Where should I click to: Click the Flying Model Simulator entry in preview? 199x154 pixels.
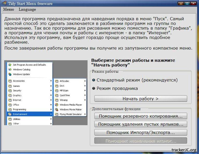tap(70, 114)
